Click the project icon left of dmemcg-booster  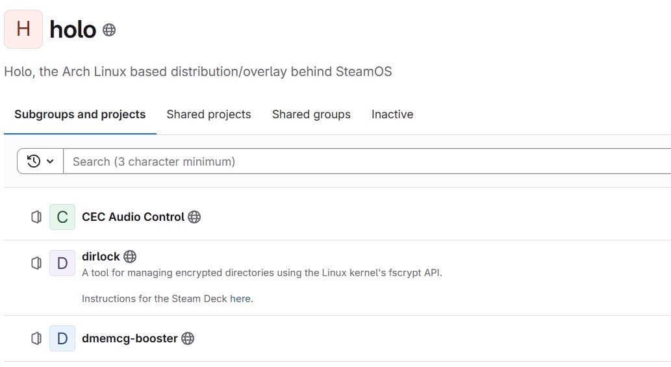coord(36,338)
